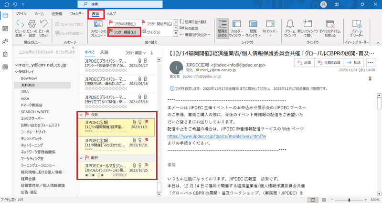Click the 検索 search box

120,4
